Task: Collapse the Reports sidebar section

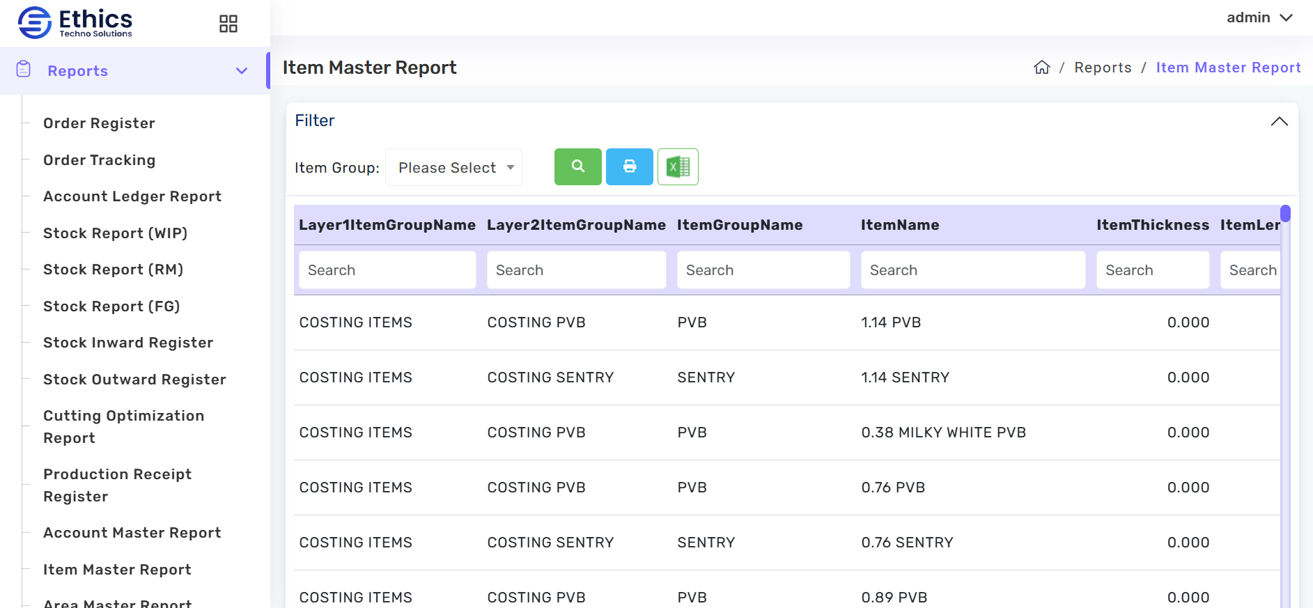Action: click(x=242, y=71)
